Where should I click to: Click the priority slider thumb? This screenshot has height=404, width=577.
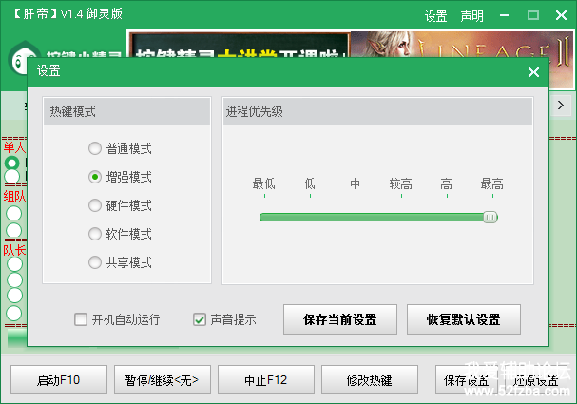click(x=490, y=217)
